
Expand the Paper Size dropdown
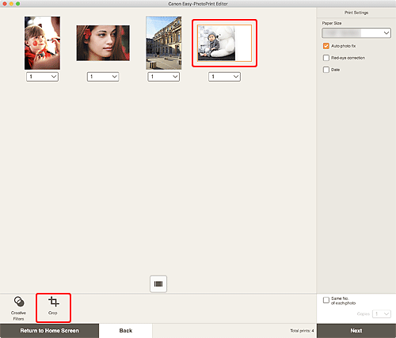tap(356, 33)
